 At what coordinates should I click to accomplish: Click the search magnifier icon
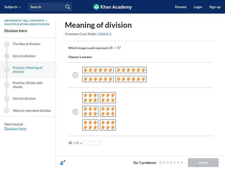pos(67,7)
